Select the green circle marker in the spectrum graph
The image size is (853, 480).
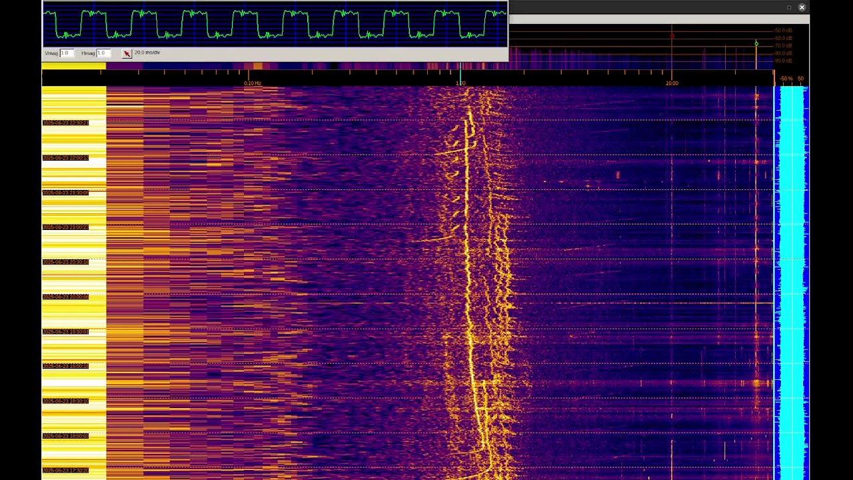coord(756,44)
